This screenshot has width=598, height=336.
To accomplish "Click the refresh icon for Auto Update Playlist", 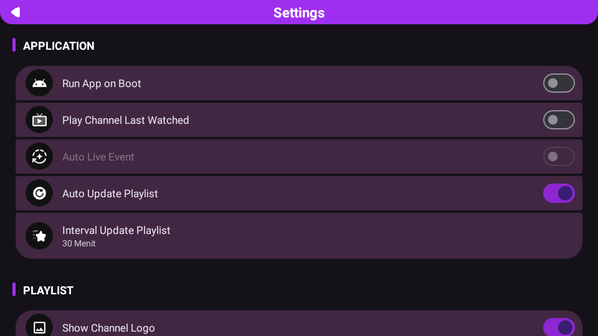I will pyautogui.click(x=39, y=193).
